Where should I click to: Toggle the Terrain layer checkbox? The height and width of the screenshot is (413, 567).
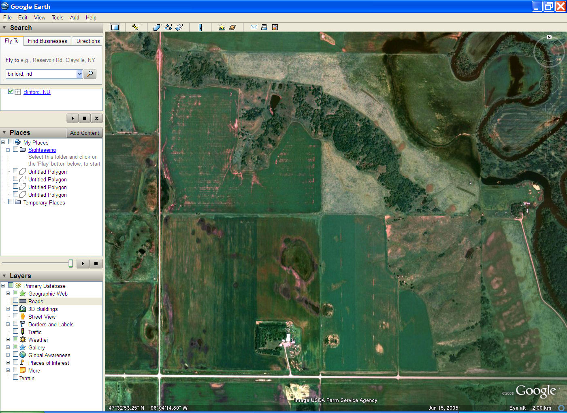coord(15,377)
